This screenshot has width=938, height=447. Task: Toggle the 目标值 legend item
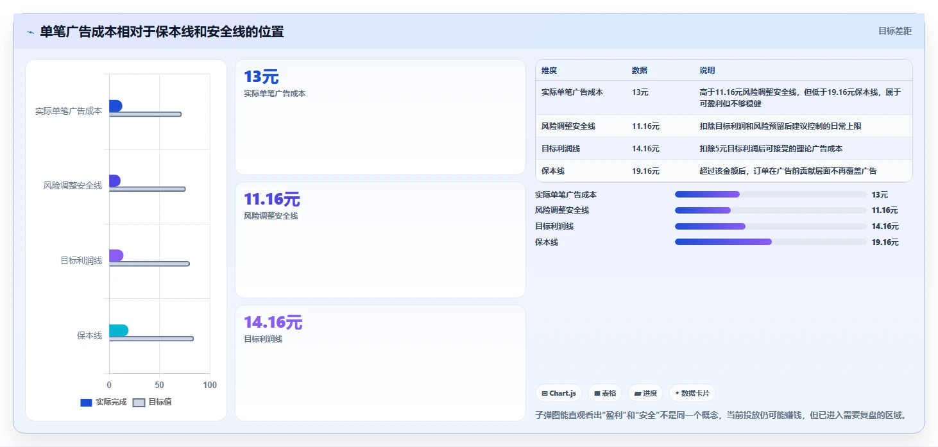pos(152,402)
